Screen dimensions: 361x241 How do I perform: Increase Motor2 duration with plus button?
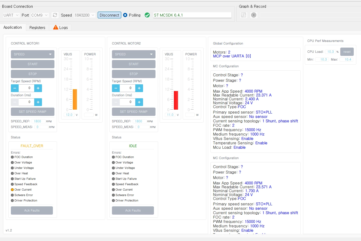coord(139,102)
